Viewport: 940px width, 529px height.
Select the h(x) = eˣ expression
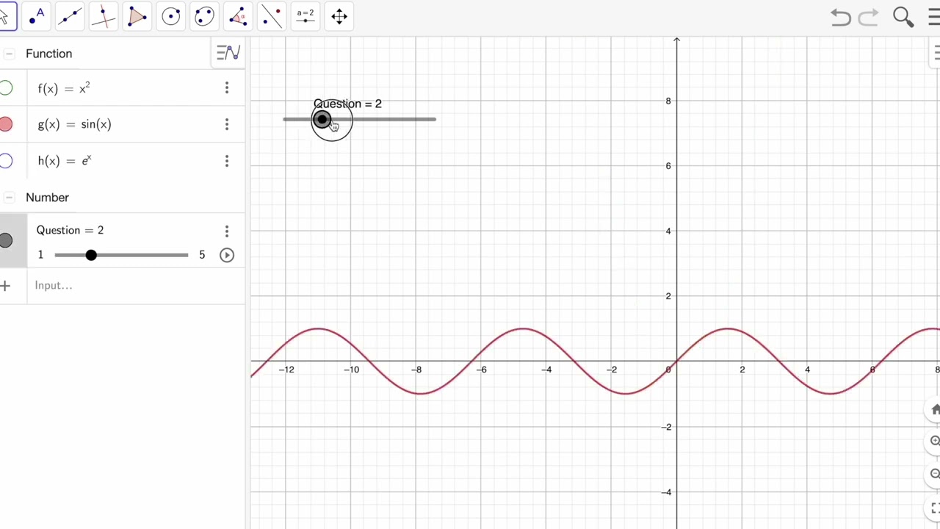coord(65,160)
